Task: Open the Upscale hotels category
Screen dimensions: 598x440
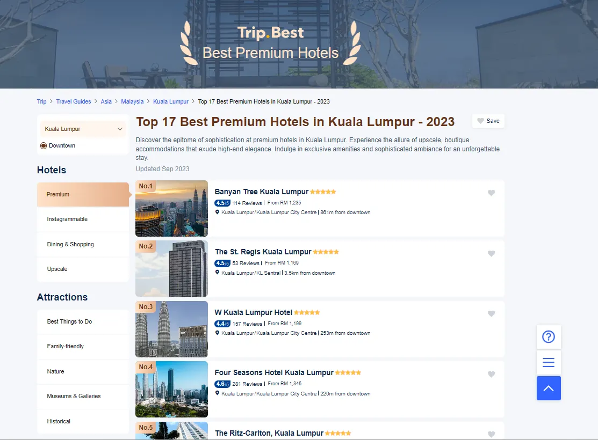Action: pos(57,269)
